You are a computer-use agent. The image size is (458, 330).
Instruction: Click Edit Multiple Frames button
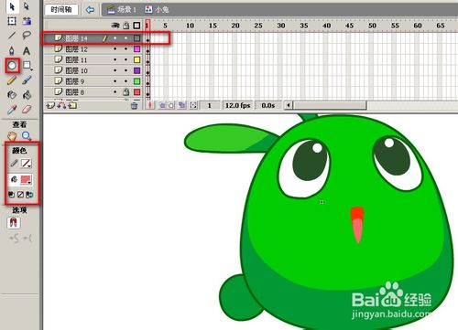click(x=182, y=105)
